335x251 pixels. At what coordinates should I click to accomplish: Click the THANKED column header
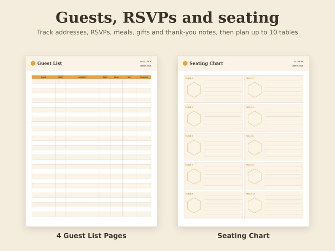click(144, 77)
